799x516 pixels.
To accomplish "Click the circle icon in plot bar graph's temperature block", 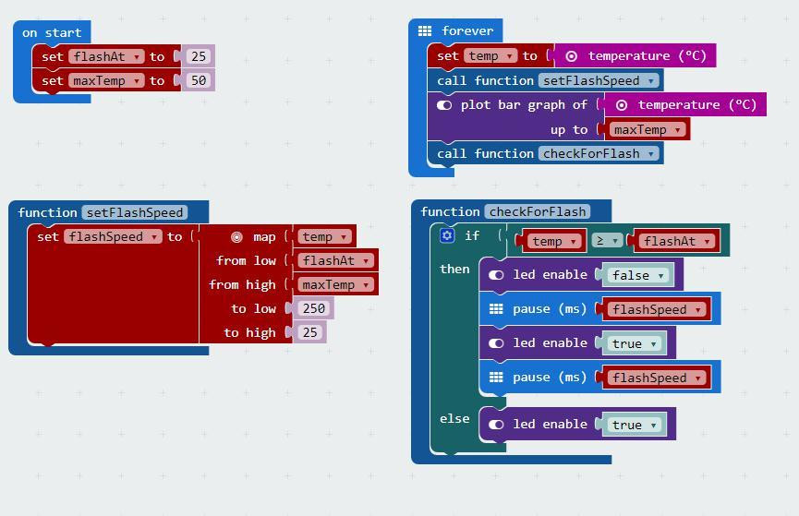I will 621,105.
